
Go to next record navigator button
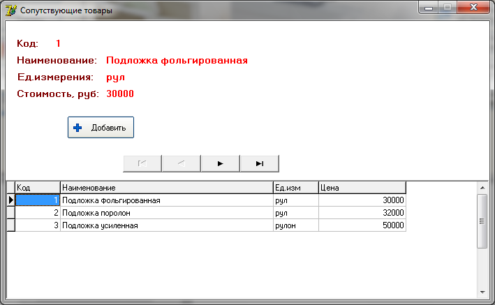(221, 163)
